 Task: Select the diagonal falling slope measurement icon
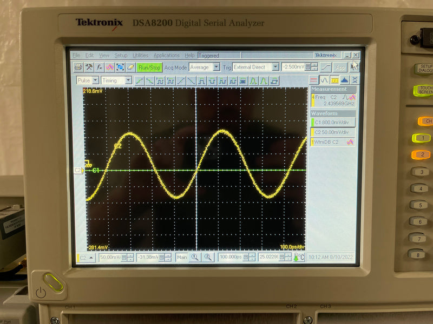coord(191,80)
